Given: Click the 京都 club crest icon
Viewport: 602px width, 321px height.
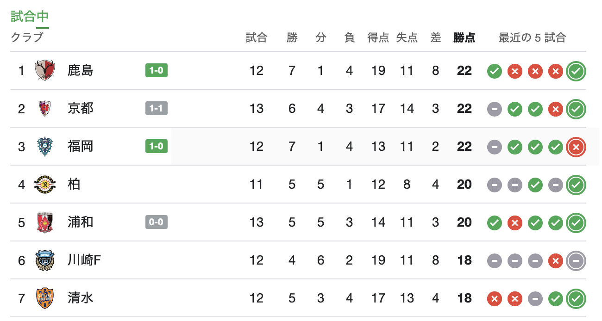Looking at the screenshot, I should coord(45,109).
